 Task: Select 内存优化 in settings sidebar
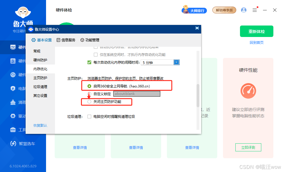[x=40, y=69]
